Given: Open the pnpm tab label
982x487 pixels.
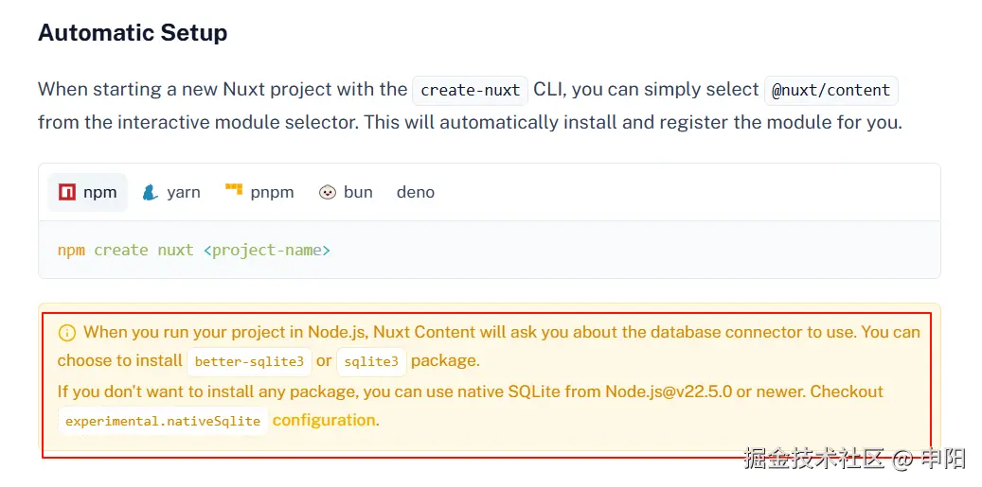Looking at the screenshot, I should click(x=272, y=193).
